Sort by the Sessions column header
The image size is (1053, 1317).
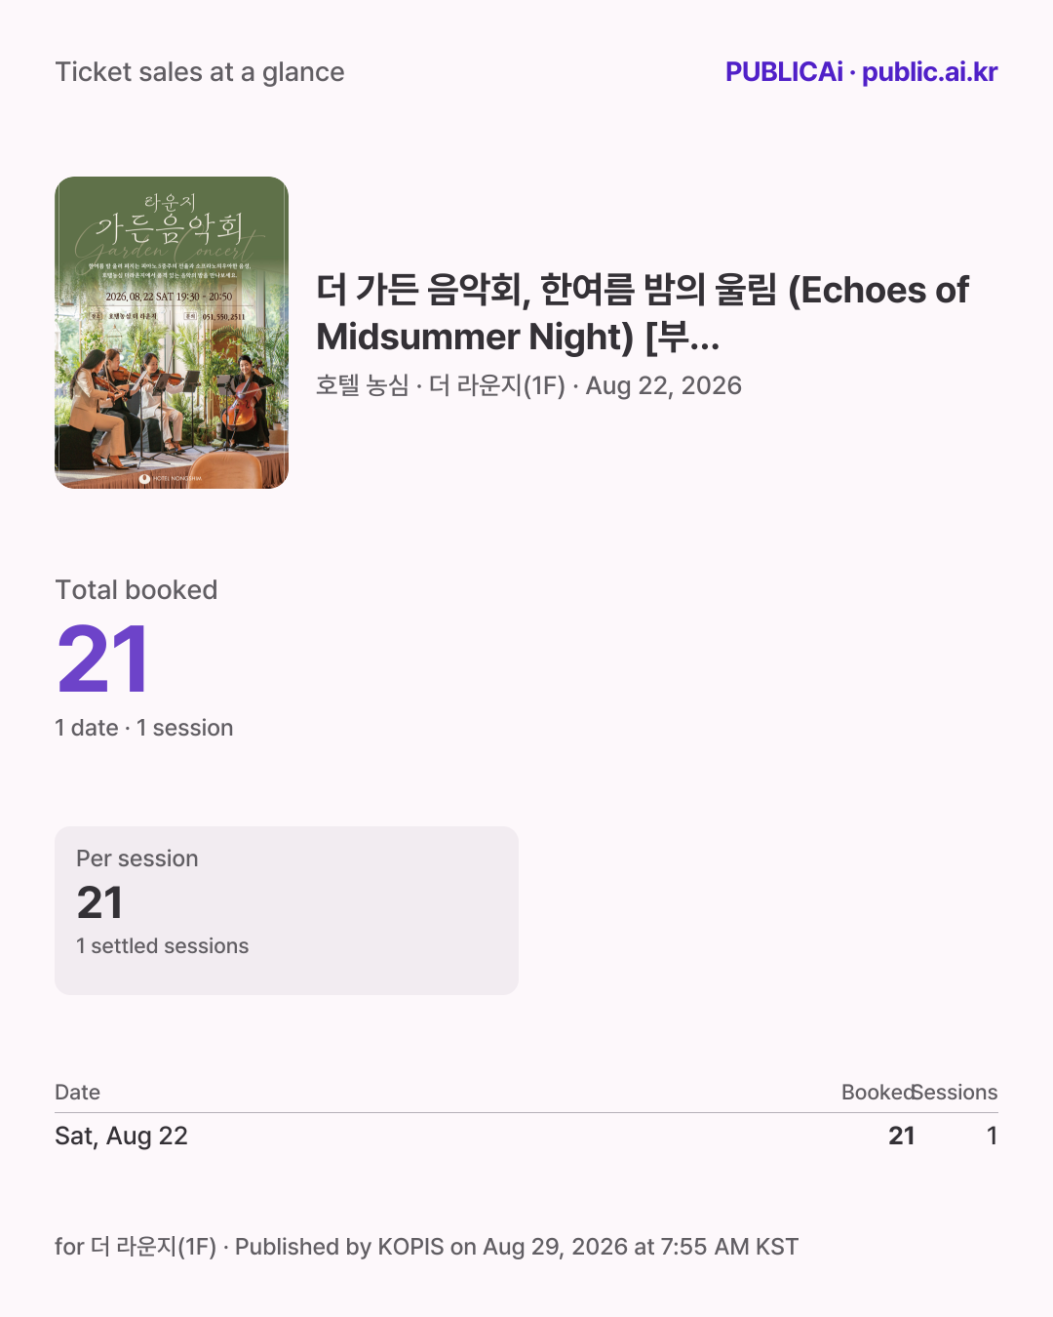pos(956,1093)
